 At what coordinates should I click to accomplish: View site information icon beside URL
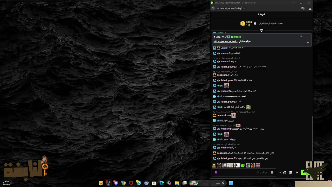[213, 8]
